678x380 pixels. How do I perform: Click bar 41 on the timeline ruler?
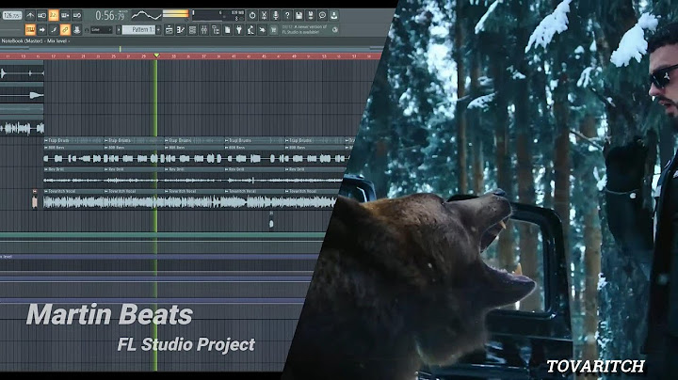coord(234,56)
